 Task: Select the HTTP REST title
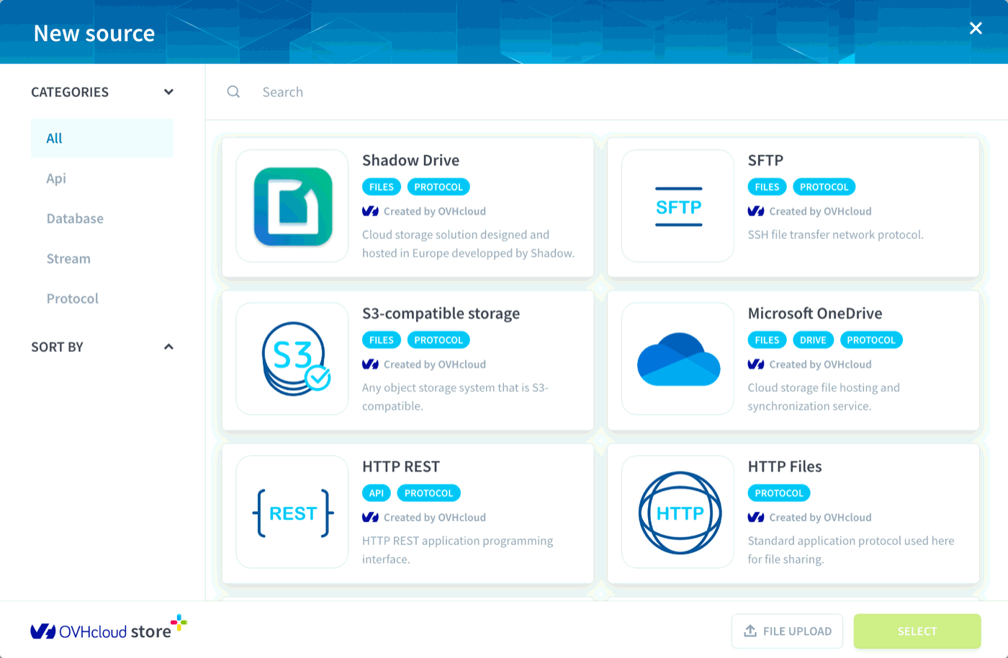(401, 467)
